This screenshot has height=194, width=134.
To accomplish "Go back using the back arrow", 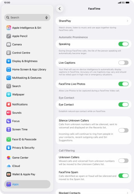I will 60,9.
